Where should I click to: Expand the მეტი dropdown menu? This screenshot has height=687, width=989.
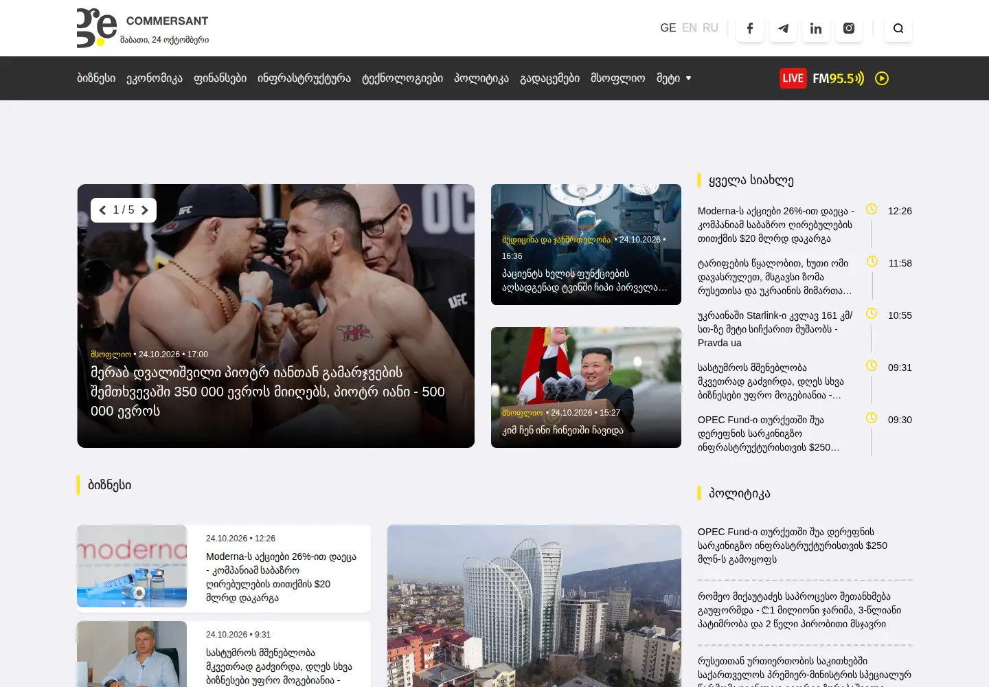pyautogui.click(x=674, y=78)
